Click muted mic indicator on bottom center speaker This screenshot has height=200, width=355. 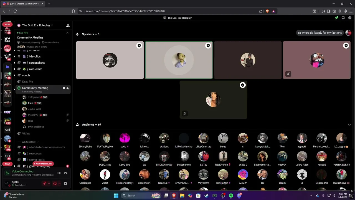point(185,113)
